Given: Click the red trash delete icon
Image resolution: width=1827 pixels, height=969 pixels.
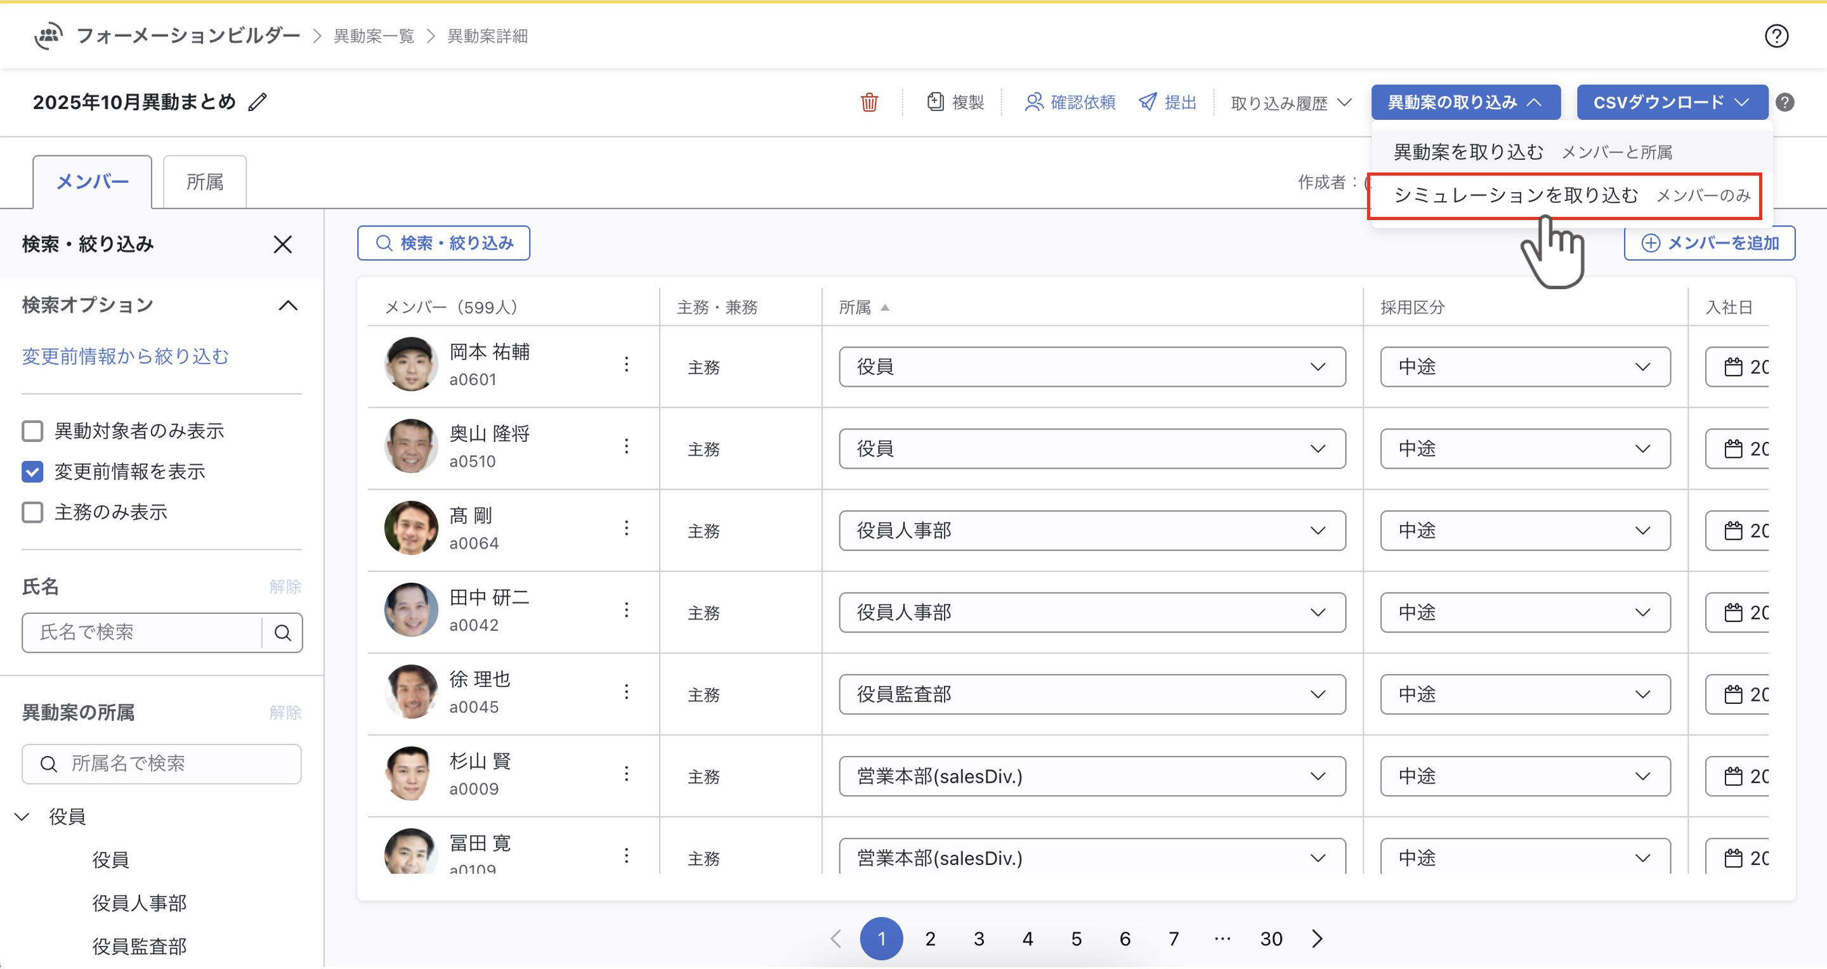Looking at the screenshot, I should coord(869,103).
